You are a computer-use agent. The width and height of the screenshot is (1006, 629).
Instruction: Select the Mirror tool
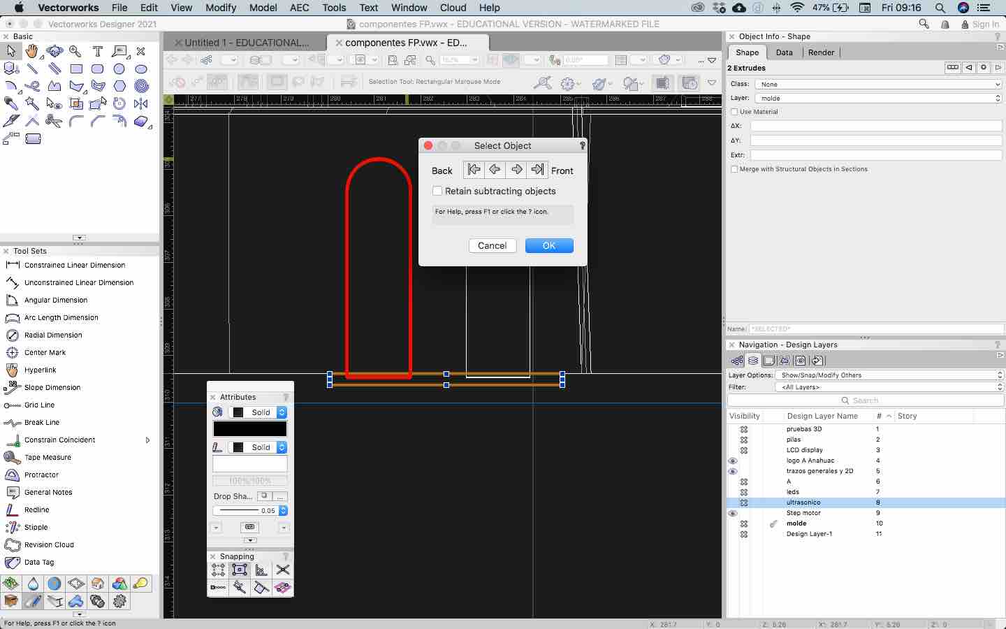pos(141,103)
